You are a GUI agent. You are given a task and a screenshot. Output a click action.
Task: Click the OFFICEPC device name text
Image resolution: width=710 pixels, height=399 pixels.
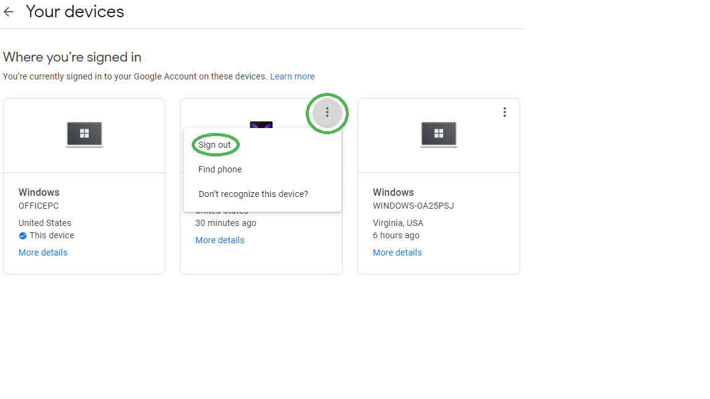point(38,206)
